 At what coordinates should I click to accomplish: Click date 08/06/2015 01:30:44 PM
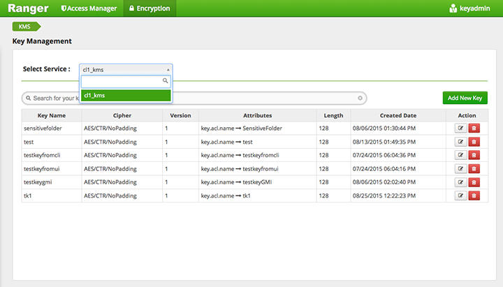pos(384,128)
